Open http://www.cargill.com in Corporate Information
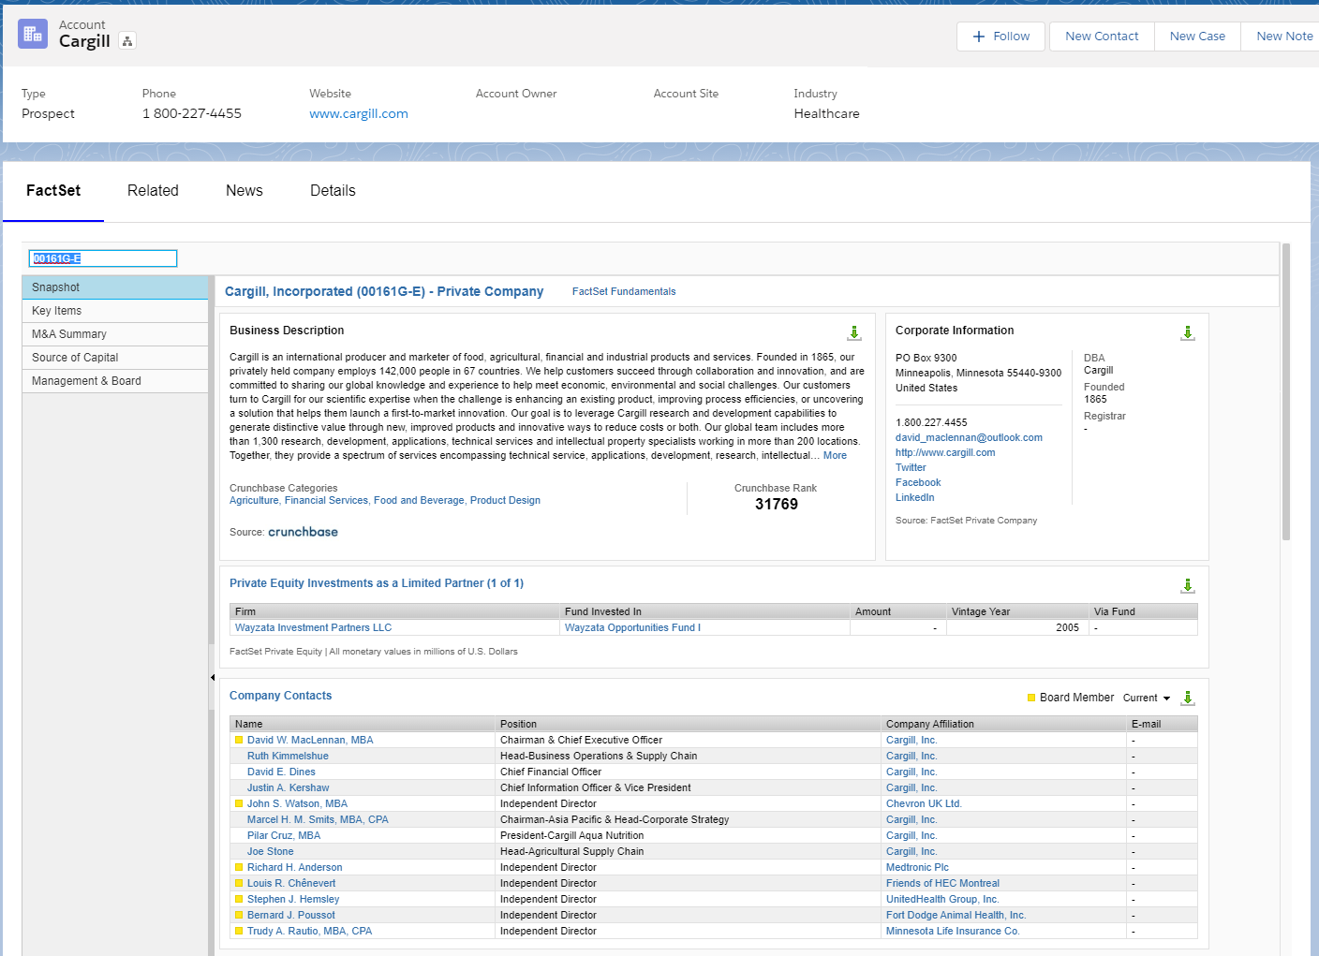1319x956 pixels. click(945, 452)
